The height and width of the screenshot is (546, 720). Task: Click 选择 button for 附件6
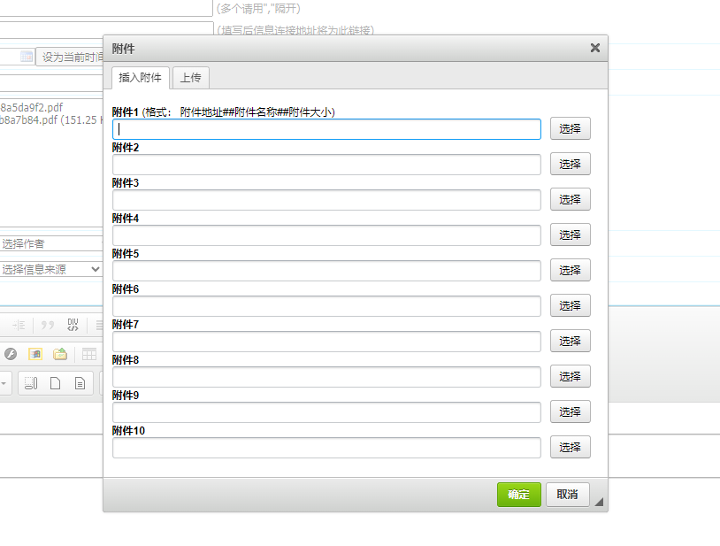(x=571, y=305)
